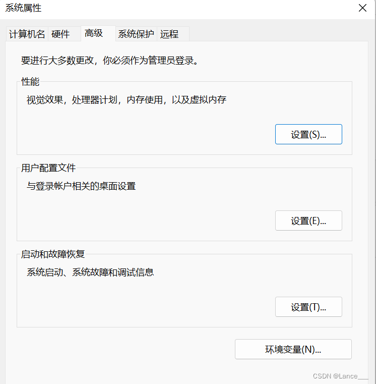The height and width of the screenshot is (384, 376).
Task: Open 环境变量(N)... dialog
Action: (293, 349)
